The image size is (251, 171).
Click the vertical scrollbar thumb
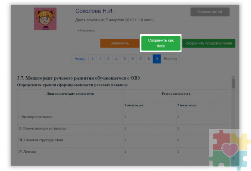(x=233, y=83)
